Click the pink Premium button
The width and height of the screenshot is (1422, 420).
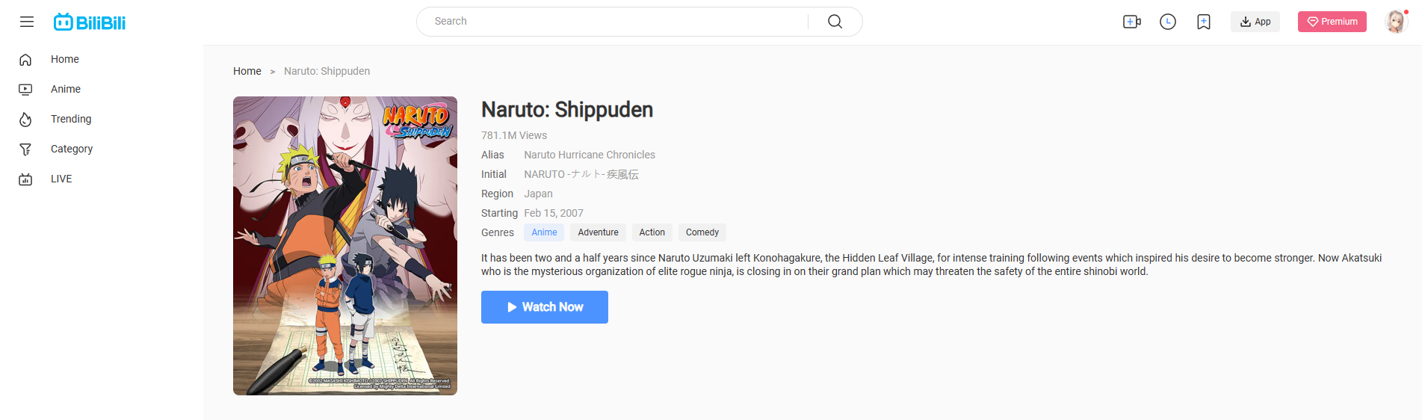[1332, 22]
